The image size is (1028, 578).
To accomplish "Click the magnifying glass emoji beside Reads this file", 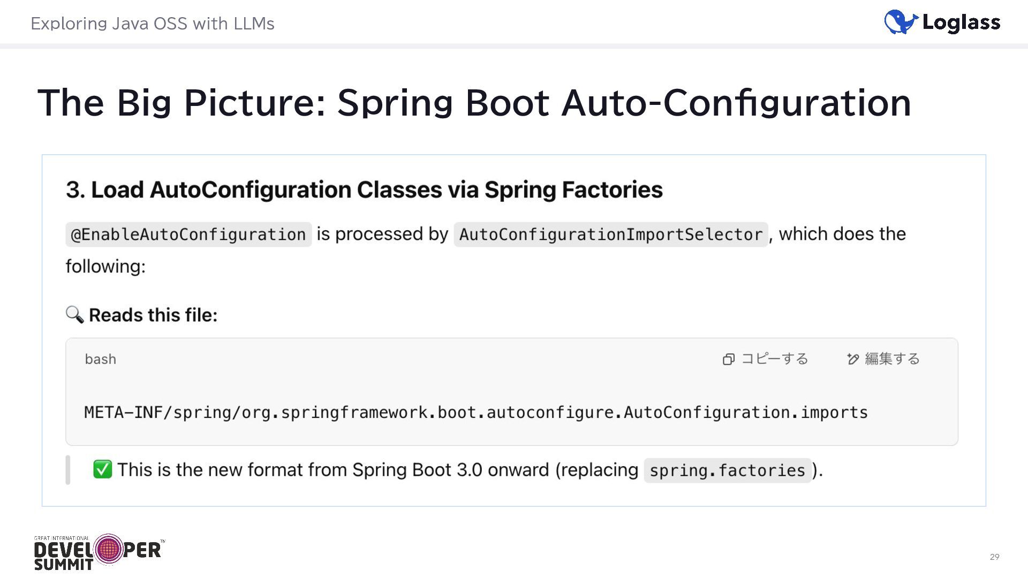I will 74,315.
